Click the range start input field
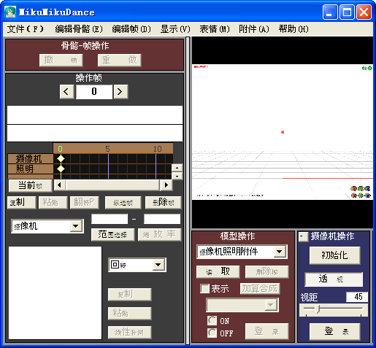Image resolution: width=376 pixels, height=348 pixels. 110,219
